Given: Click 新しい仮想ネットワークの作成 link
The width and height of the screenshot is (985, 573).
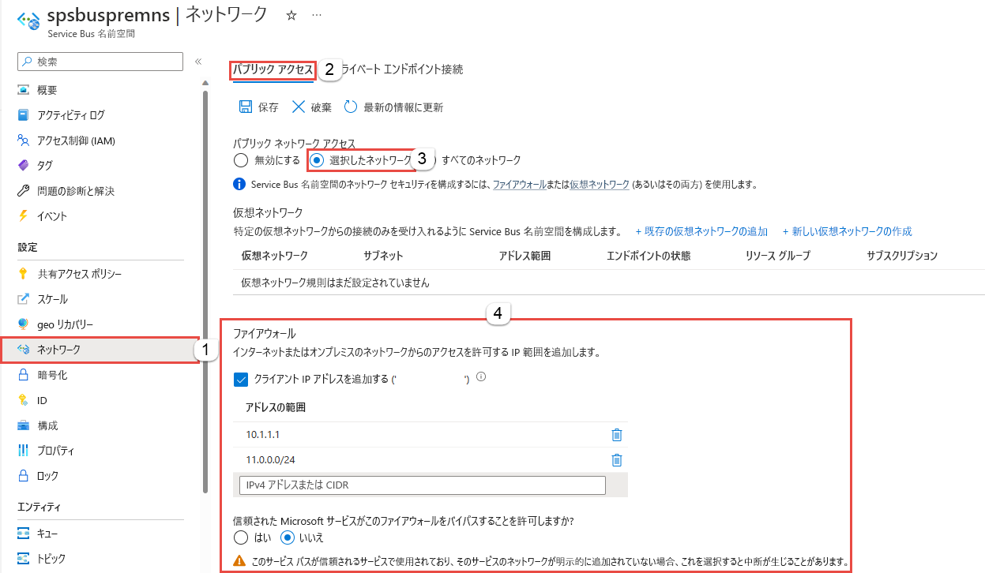Looking at the screenshot, I should coord(847,231).
